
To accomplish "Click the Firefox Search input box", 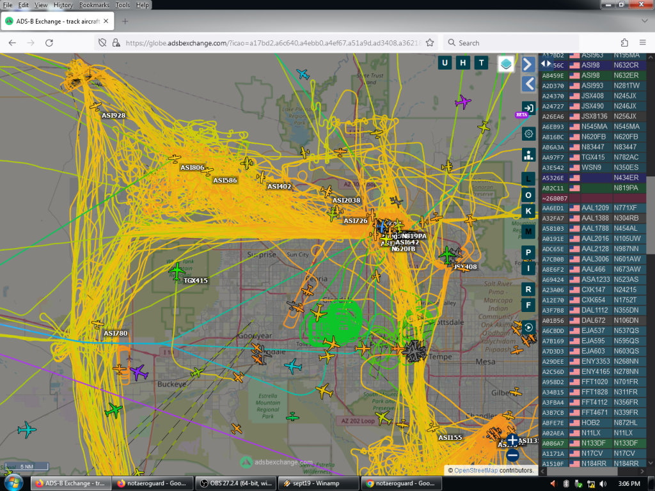I will [511, 43].
